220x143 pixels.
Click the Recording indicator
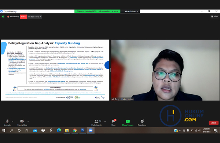[13, 16]
